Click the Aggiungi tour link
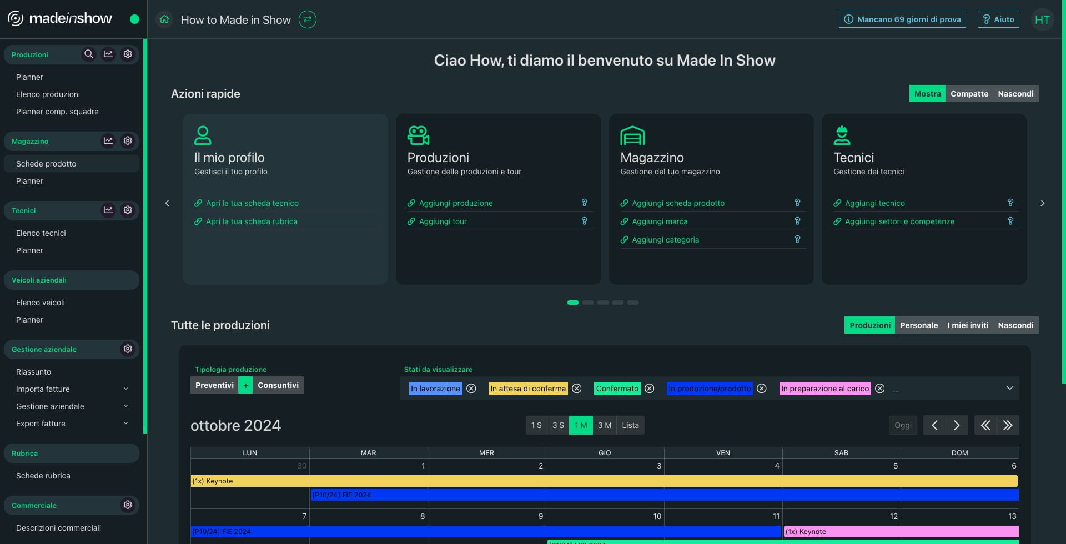The width and height of the screenshot is (1066, 544). pyautogui.click(x=443, y=221)
